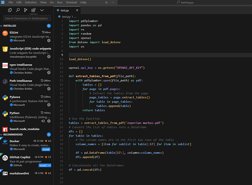Collapse the INSTALLED extensions section
Image resolution: width=252 pixels, height=185 pixels.
11,26
